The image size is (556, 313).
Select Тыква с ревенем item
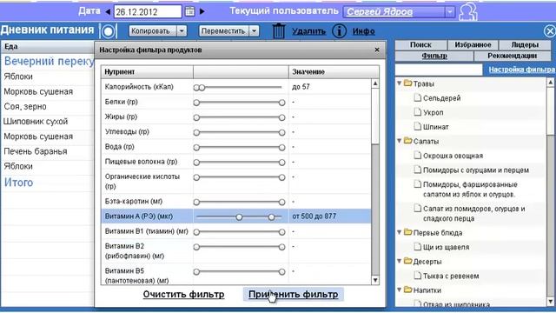[x=451, y=276]
